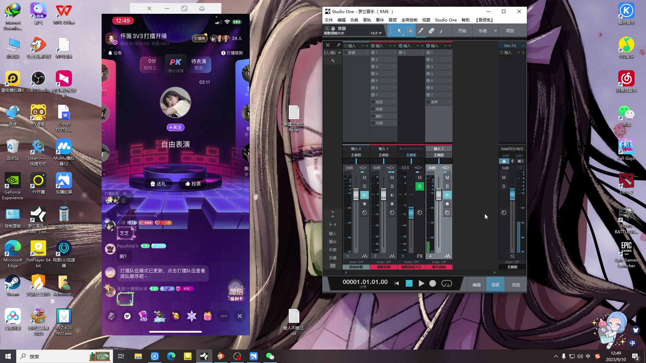The width and height of the screenshot is (646, 363).
Task: Click the main output volume fader
Action: pyautogui.click(x=512, y=194)
